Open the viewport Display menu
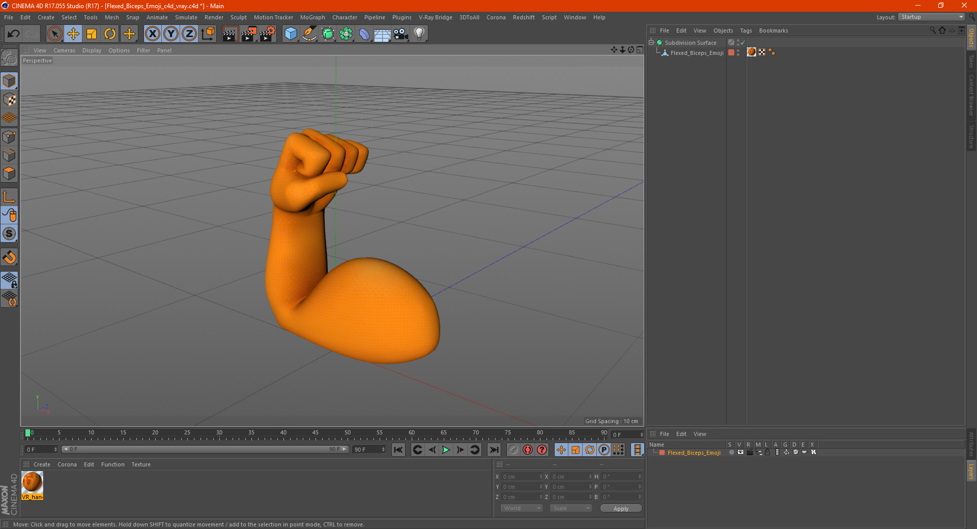Screen dimensions: 977x529 92,50
